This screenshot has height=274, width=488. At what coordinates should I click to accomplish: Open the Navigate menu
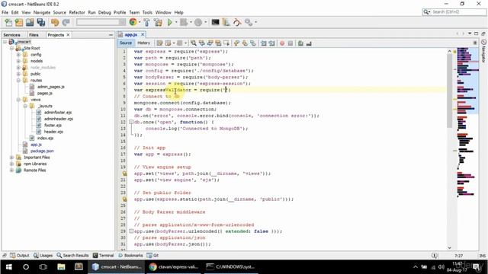click(x=42, y=12)
